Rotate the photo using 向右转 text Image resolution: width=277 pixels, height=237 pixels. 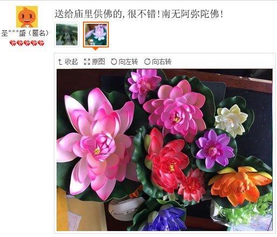click(x=162, y=62)
